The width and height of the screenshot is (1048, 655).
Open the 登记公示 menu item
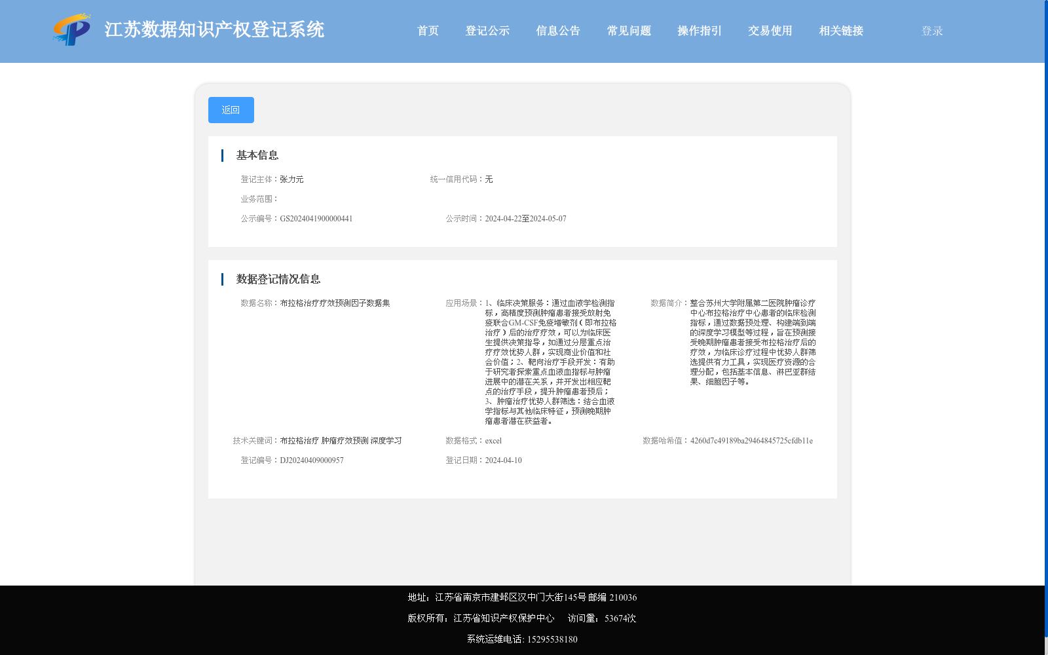point(487,31)
